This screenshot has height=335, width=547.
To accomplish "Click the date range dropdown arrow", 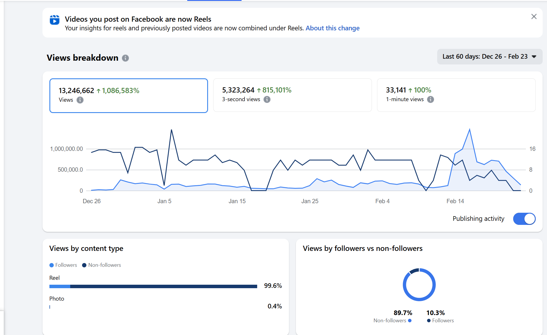I will 534,57.
